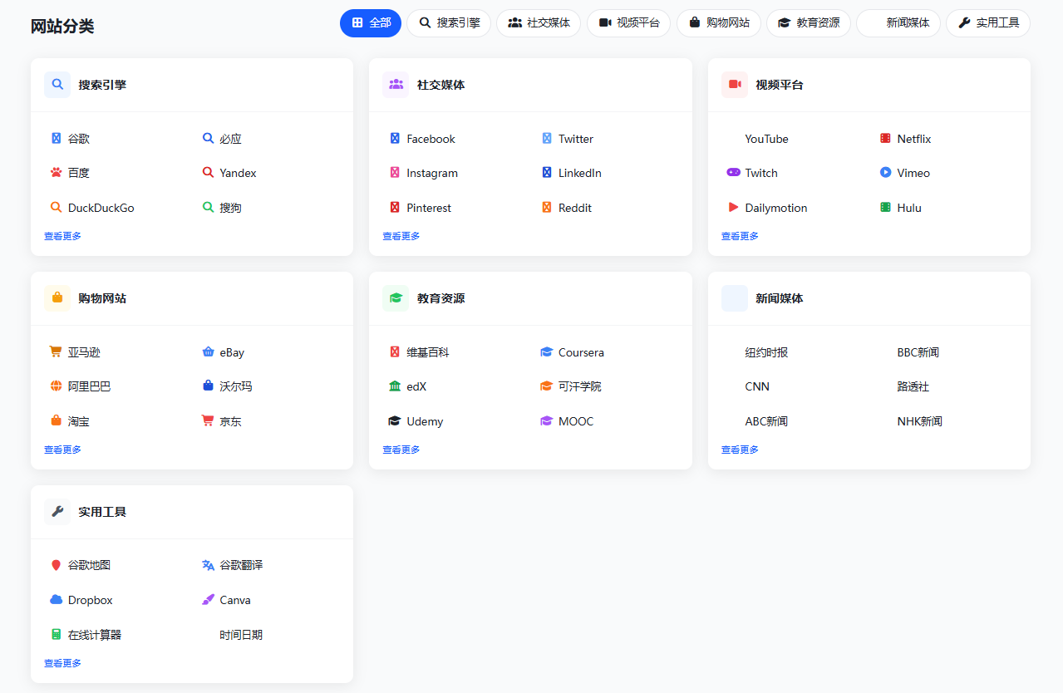1063x693 pixels.
Task: Click the Dropbox icon in 实用工具
Action: tap(56, 599)
